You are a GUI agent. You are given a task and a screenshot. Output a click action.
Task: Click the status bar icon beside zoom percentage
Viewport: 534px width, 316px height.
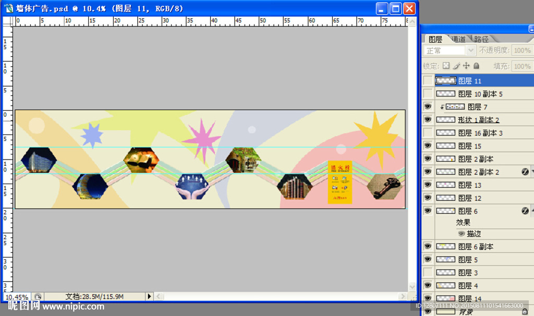(38, 296)
